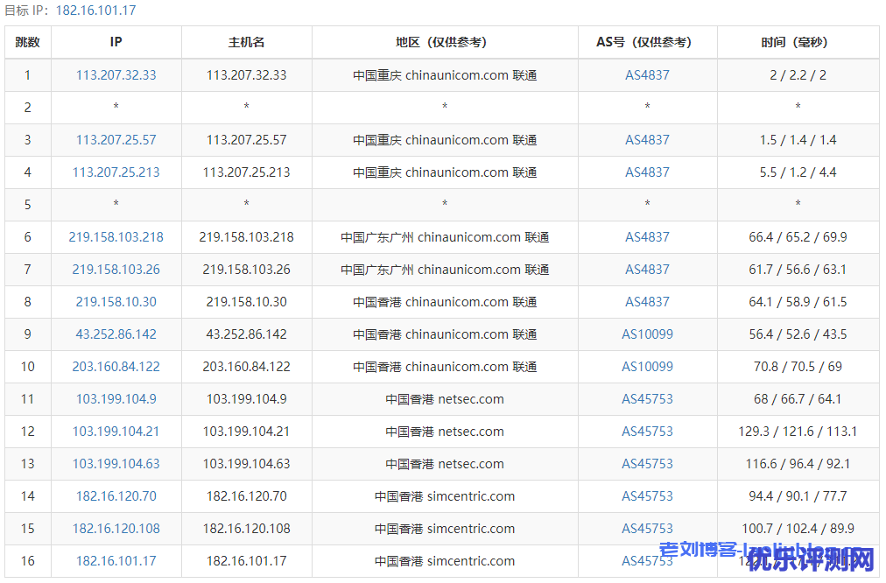Click AS45753 link in hop 11 row
This screenshot has width=886, height=583.
[x=647, y=399]
